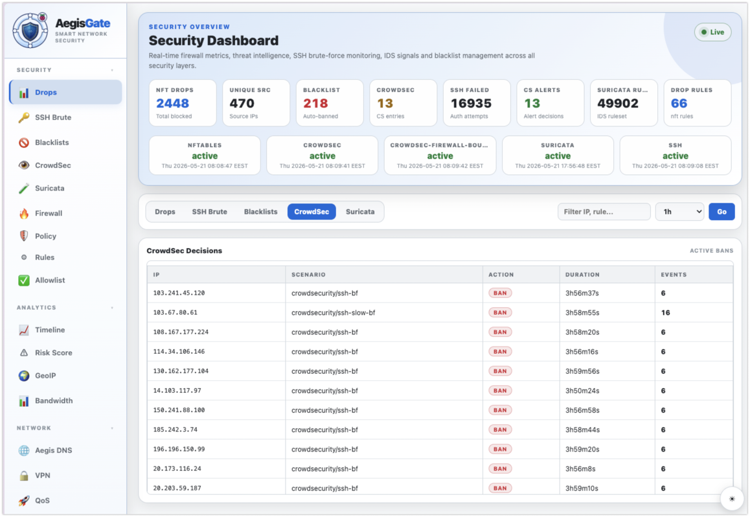The width and height of the screenshot is (750, 517).
Task: Open the 1h time range dropdown
Action: coord(679,212)
